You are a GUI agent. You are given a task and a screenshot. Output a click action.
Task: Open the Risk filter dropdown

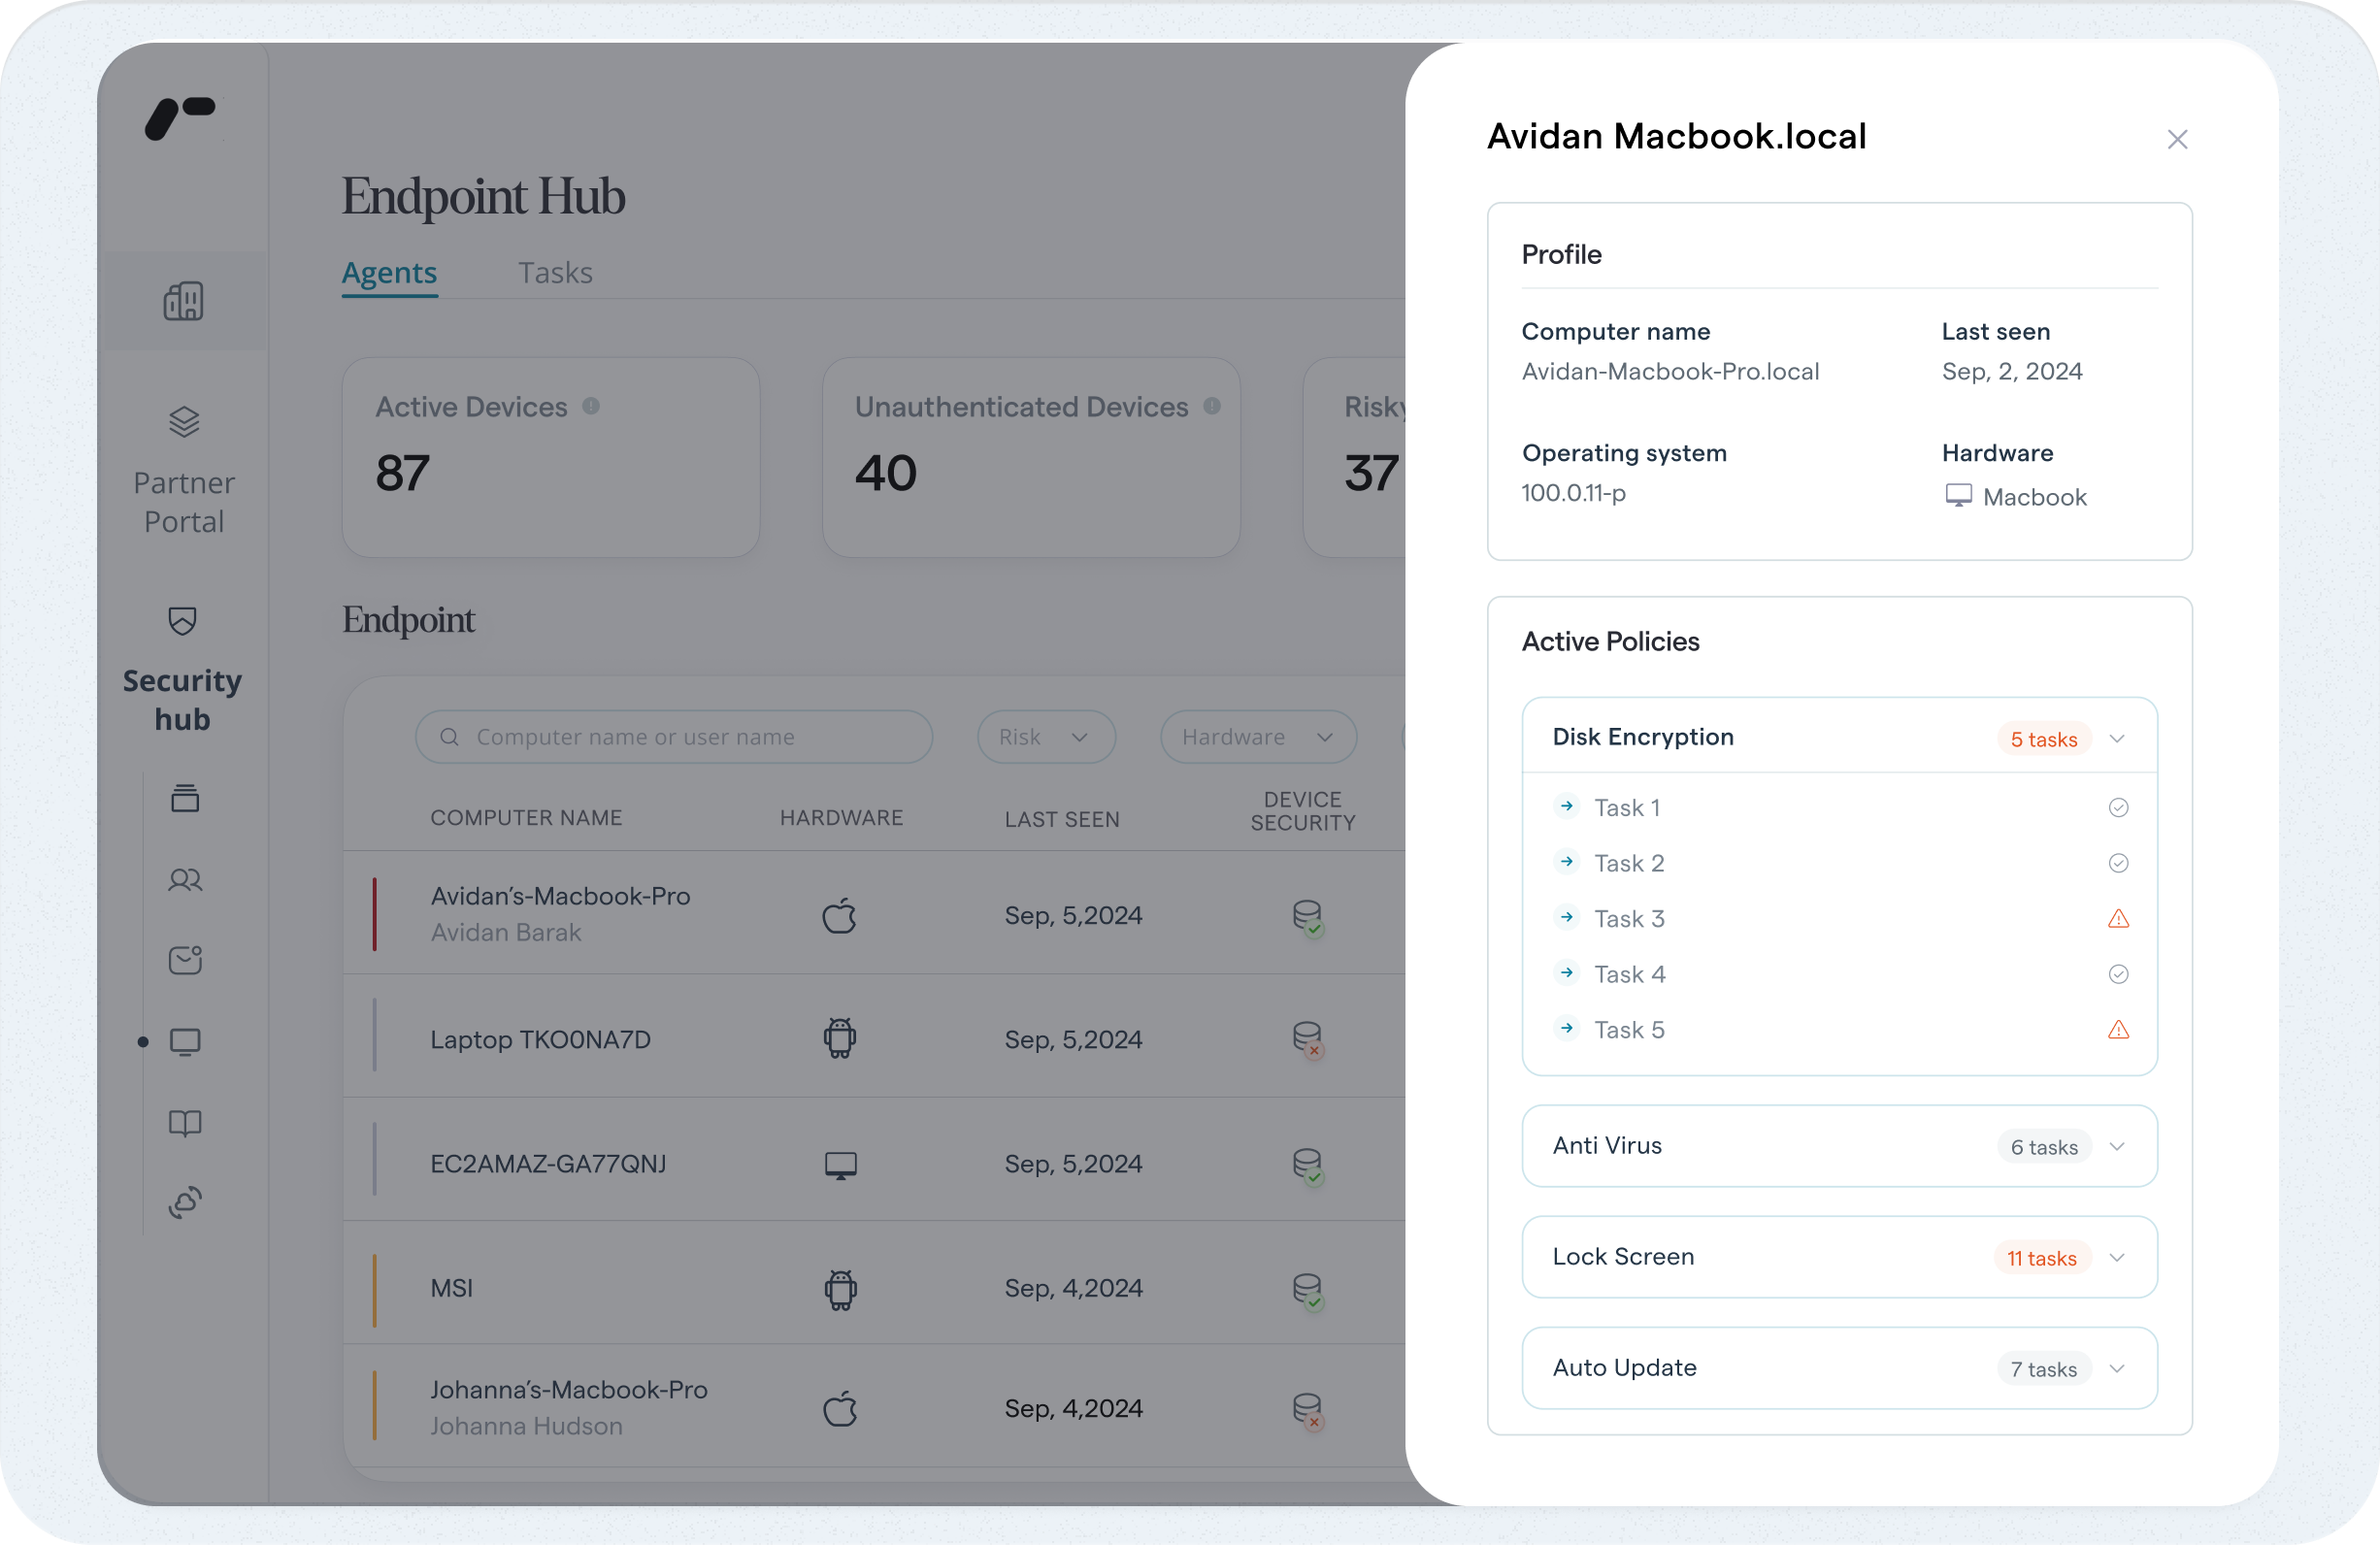pyautogui.click(x=1045, y=737)
